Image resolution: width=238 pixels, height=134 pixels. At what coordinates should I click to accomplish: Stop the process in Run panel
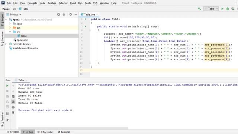click(x=7, y=91)
